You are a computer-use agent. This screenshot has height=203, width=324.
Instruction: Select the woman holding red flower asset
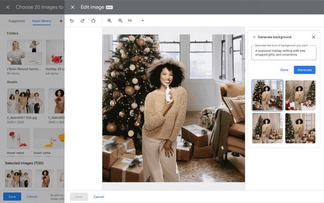tap(57, 101)
